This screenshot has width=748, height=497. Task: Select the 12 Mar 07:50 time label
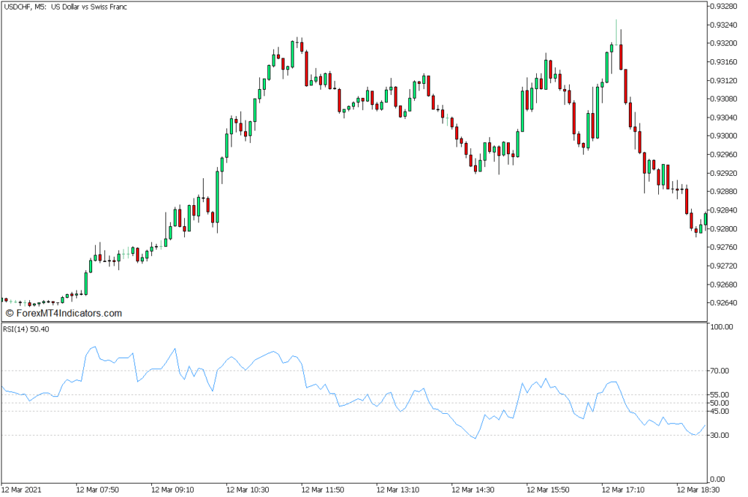pyautogui.click(x=99, y=490)
